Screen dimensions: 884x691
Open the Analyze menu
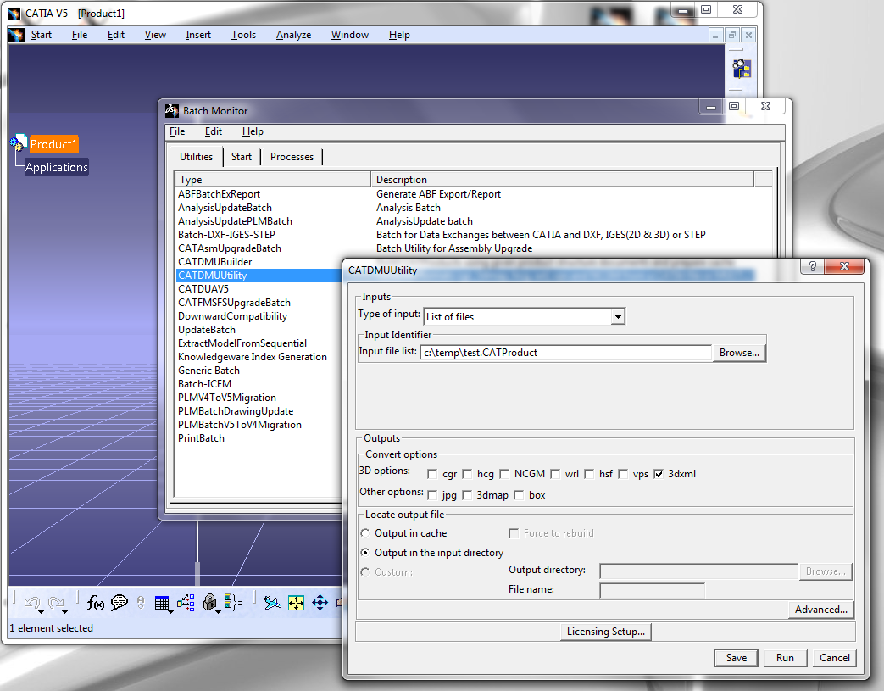[294, 35]
